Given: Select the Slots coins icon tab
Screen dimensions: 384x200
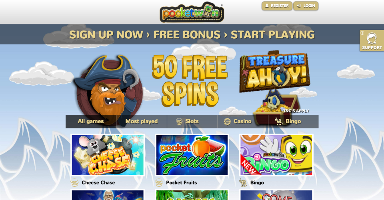Looking at the screenshot, I should click(179, 121).
